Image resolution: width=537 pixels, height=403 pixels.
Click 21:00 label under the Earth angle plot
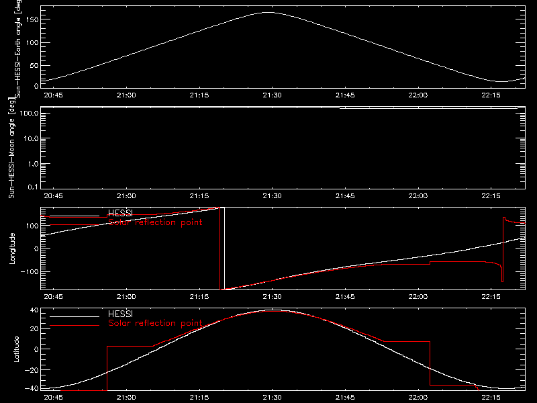tap(126, 95)
